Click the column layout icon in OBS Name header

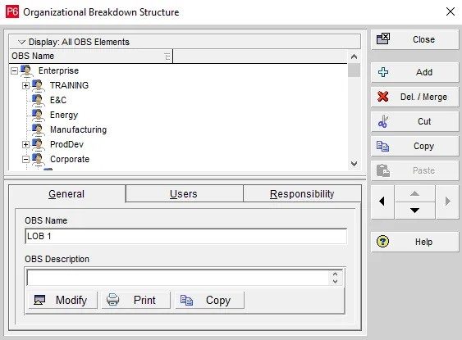167,56
